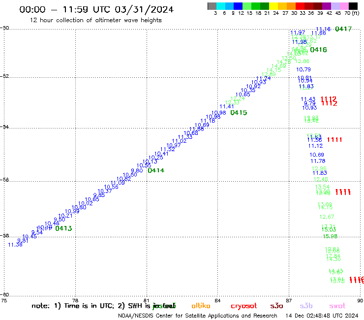Click the 'cryosat' satellite legend label

[244, 306]
